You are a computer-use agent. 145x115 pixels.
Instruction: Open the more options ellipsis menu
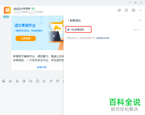[141, 10]
